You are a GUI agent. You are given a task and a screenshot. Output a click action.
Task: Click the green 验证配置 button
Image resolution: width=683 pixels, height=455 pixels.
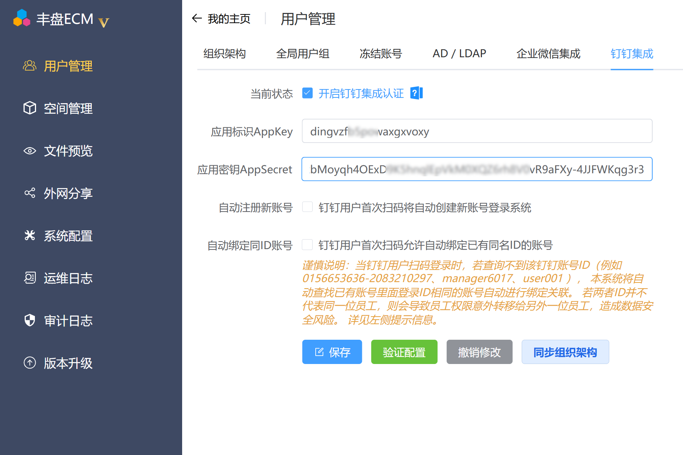tap(404, 352)
